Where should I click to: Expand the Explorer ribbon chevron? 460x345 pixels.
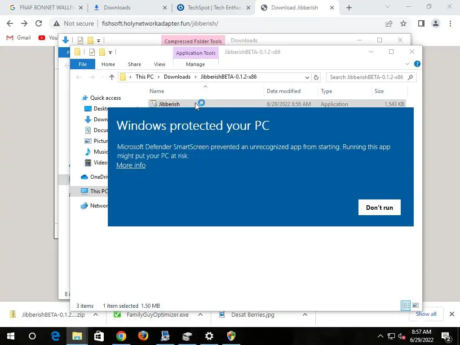pyautogui.click(x=407, y=64)
